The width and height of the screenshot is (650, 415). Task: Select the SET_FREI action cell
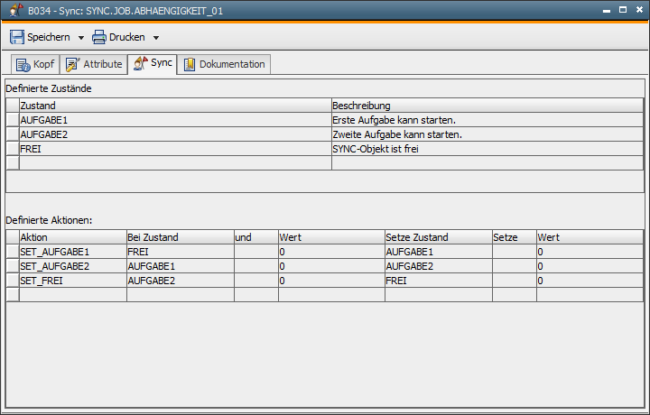[x=73, y=281]
